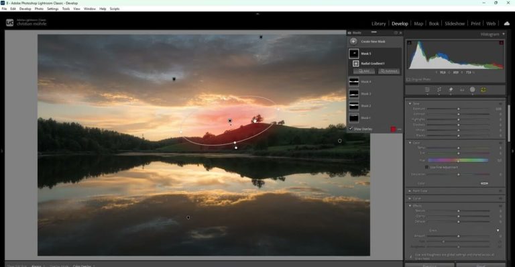Select the radial gradient center pin
The height and width of the screenshot is (267, 515).
[230, 121]
